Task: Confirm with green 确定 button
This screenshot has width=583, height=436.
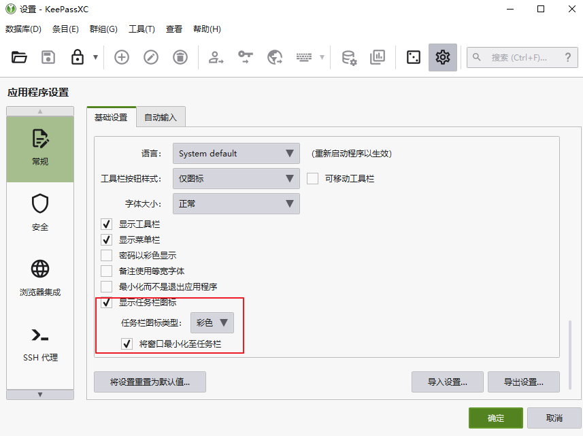Action: click(496, 418)
